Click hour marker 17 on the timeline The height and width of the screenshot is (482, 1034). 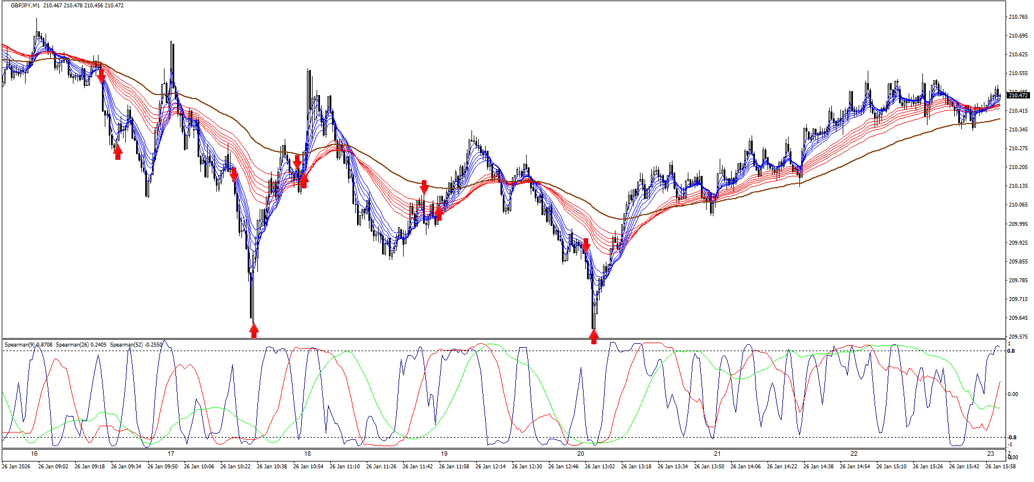click(171, 454)
